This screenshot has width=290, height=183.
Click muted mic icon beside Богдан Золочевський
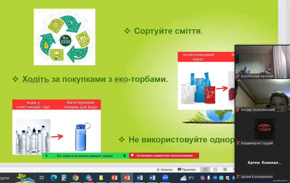(238, 110)
